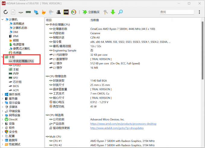The width and height of the screenshot is (205, 148).
Task: Click the network computers toolbar icon
Action: (x=36, y=12)
